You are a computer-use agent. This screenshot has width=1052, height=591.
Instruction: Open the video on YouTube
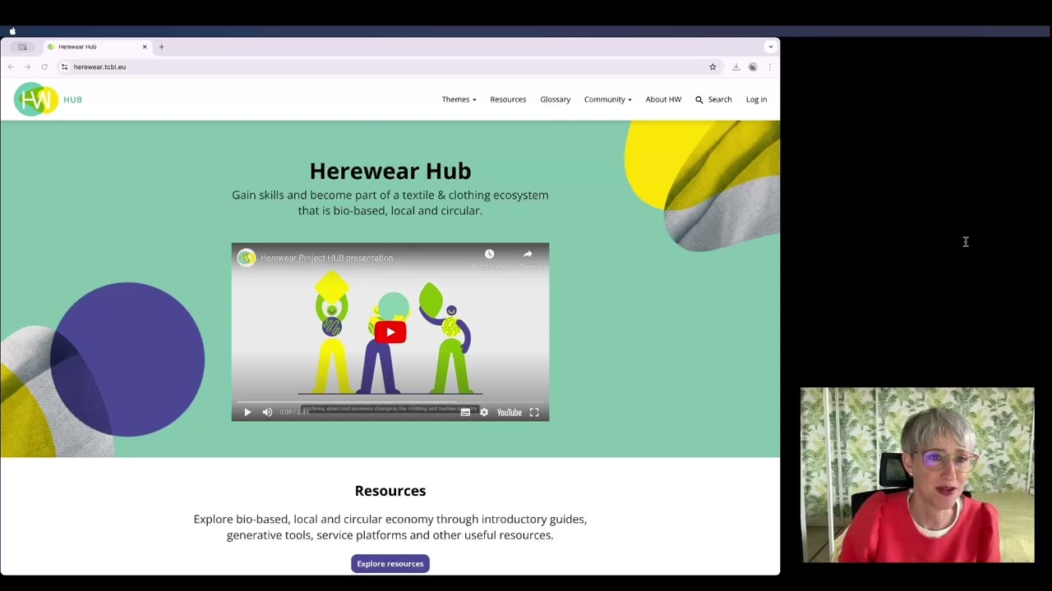coord(510,413)
